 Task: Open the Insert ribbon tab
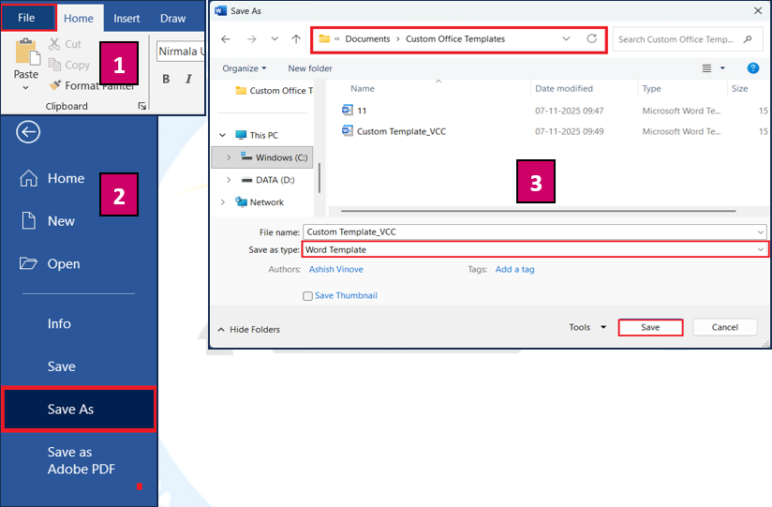(126, 18)
